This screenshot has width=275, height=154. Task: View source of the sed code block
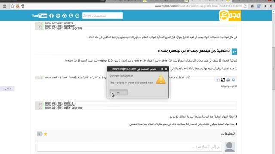(217, 80)
